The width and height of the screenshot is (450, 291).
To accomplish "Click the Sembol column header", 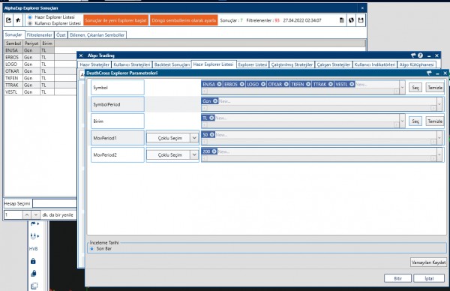I will click(13, 43).
